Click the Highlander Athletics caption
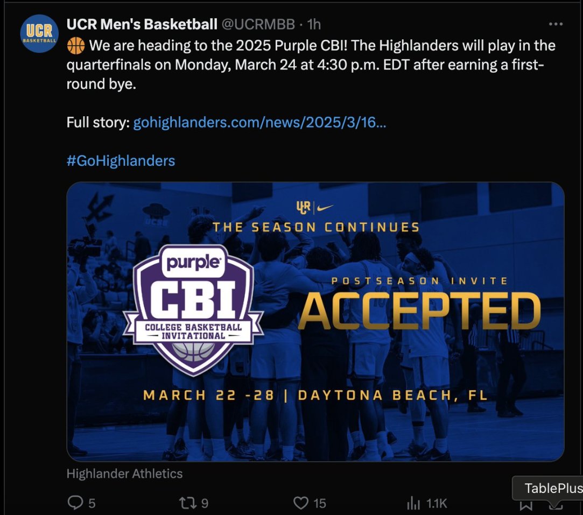Image resolution: width=583 pixels, height=515 pixels. 124,474
